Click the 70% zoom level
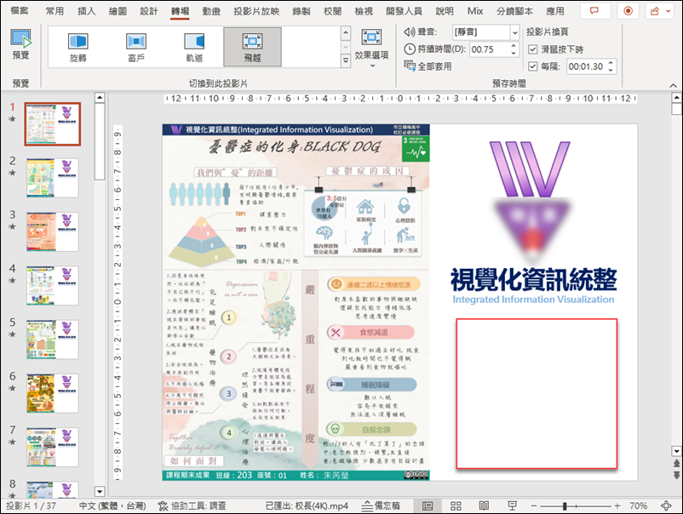Screen dimensions: 683x514 638,505
